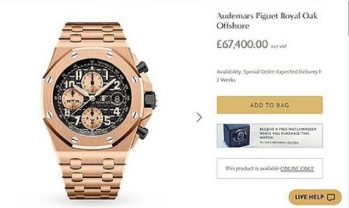
Task: Open the Live Help chat
Action: coord(315,197)
